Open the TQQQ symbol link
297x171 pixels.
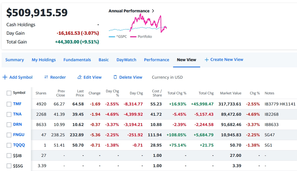(x=19, y=145)
